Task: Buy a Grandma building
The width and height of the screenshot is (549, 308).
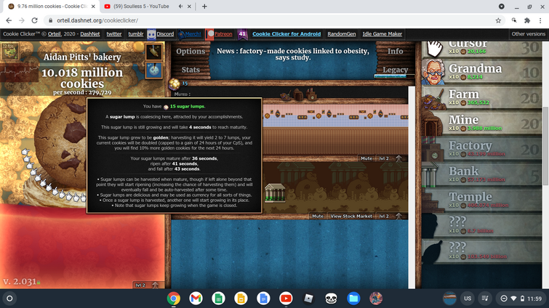Action: pos(482,71)
